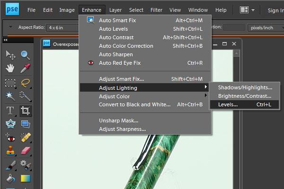
Task: Choose the Clone Stamp tool
Action: tap(10, 152)
